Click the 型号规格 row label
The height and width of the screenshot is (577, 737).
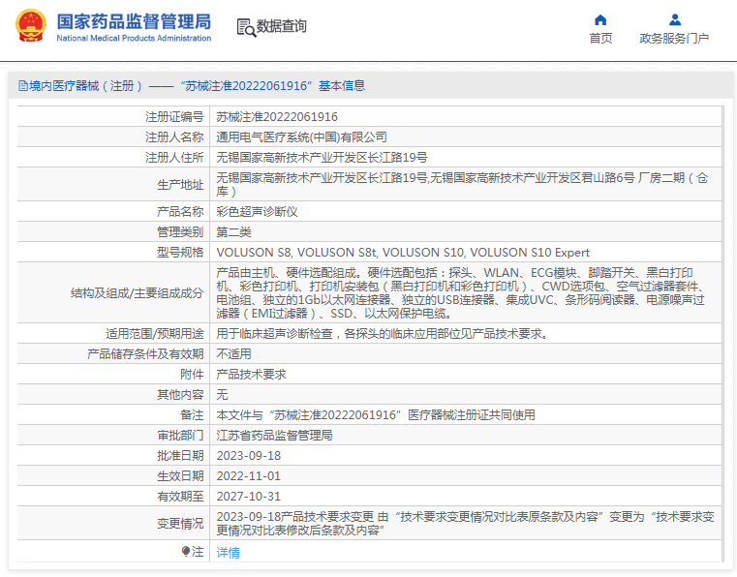point(180,253)
